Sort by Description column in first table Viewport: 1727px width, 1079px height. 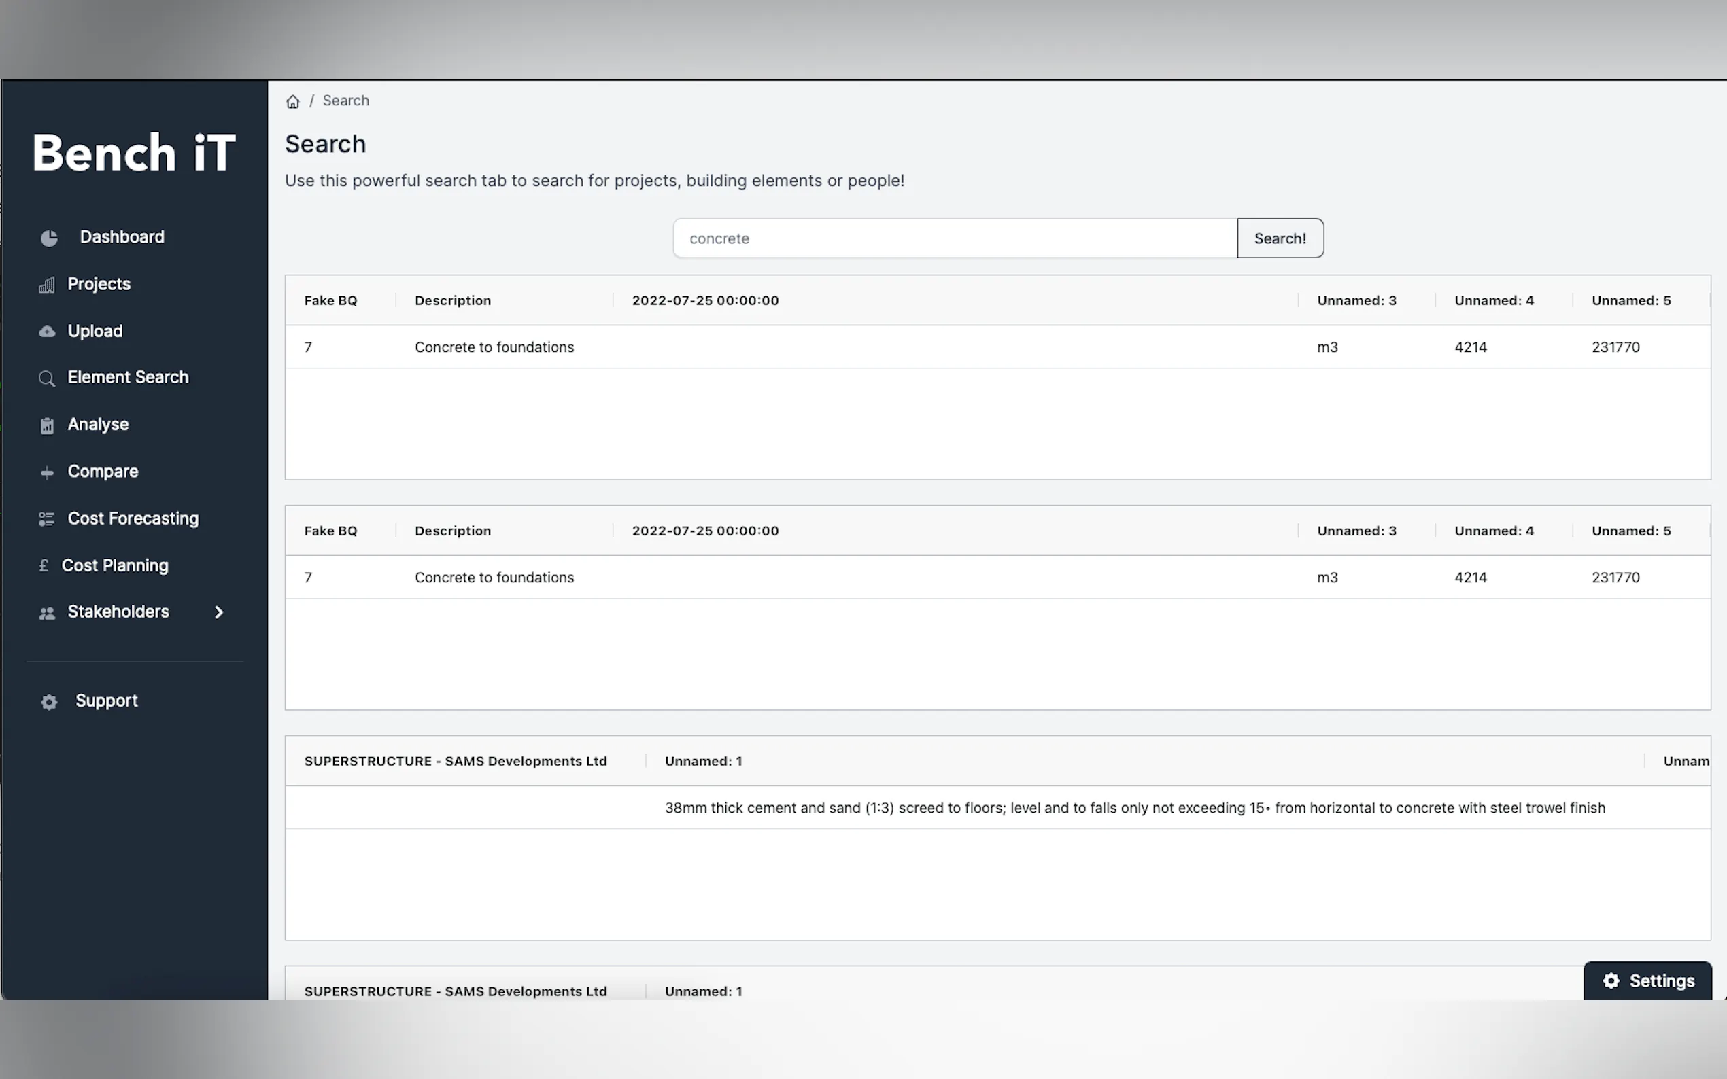point(453,300)
